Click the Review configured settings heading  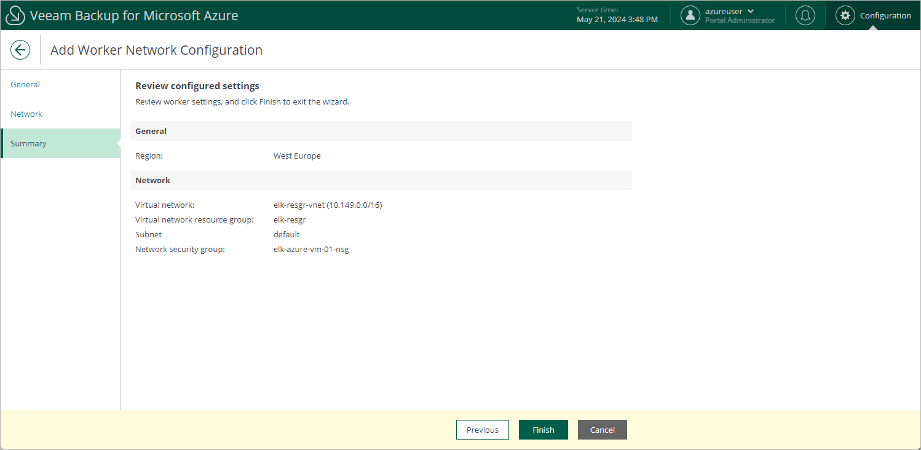pyautogui.click(x=197, y=85)
